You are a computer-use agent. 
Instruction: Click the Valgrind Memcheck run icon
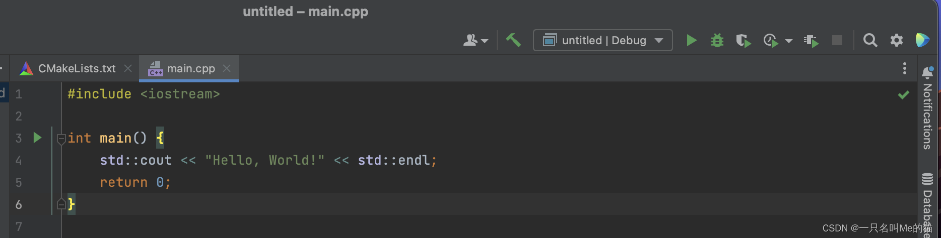pos(811,41)
